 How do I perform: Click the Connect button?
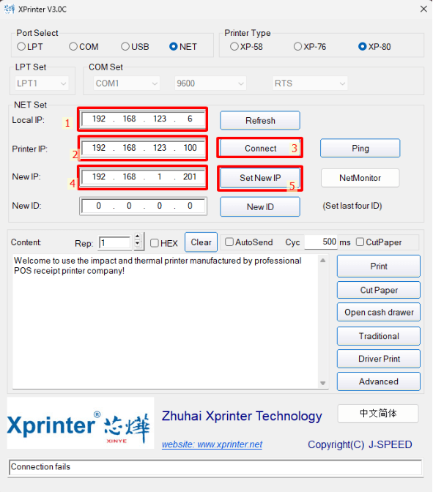[260, 148]
